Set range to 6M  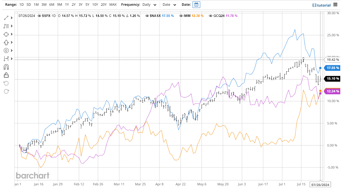[x=52, y=5]
